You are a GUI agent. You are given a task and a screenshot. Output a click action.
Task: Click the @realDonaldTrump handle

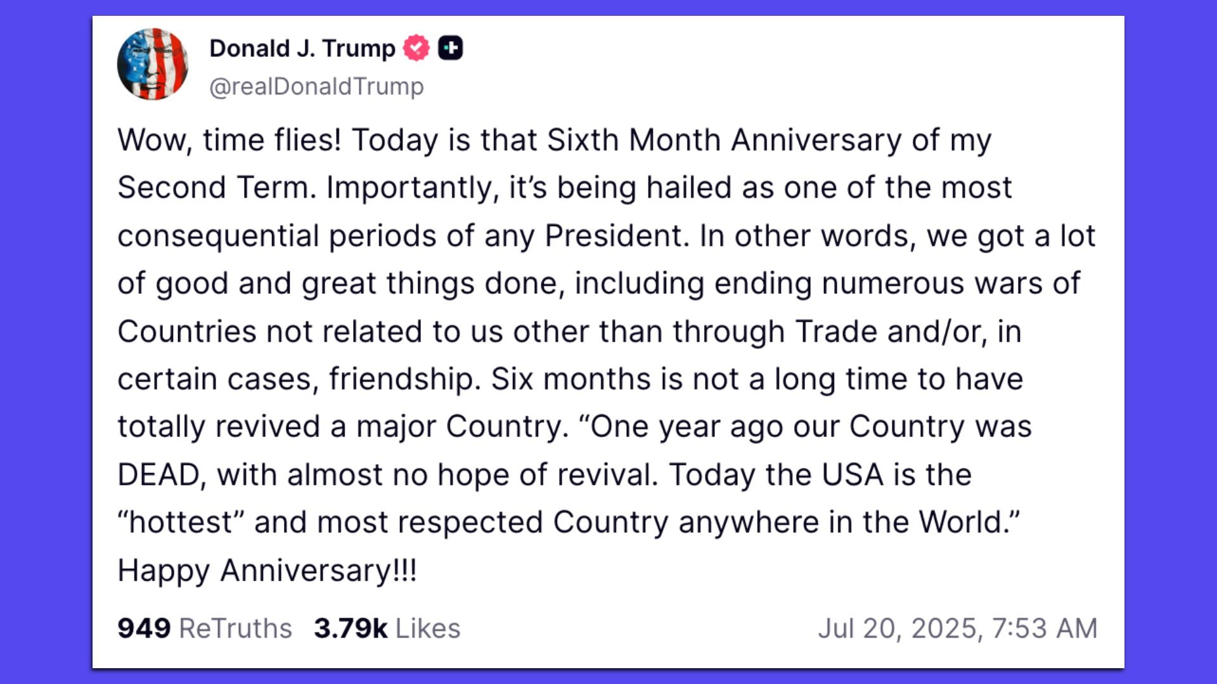pos(316,87)
